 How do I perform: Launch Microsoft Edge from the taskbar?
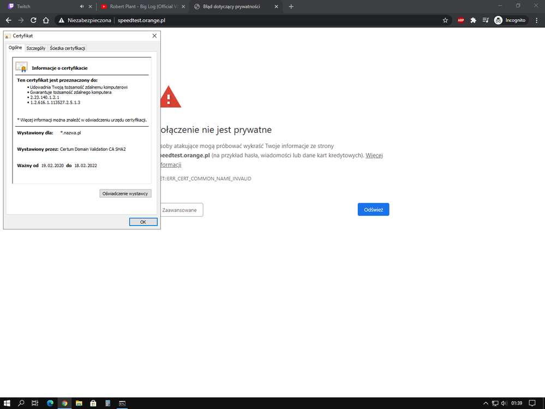pyautogui.click(x=50, y=403)
